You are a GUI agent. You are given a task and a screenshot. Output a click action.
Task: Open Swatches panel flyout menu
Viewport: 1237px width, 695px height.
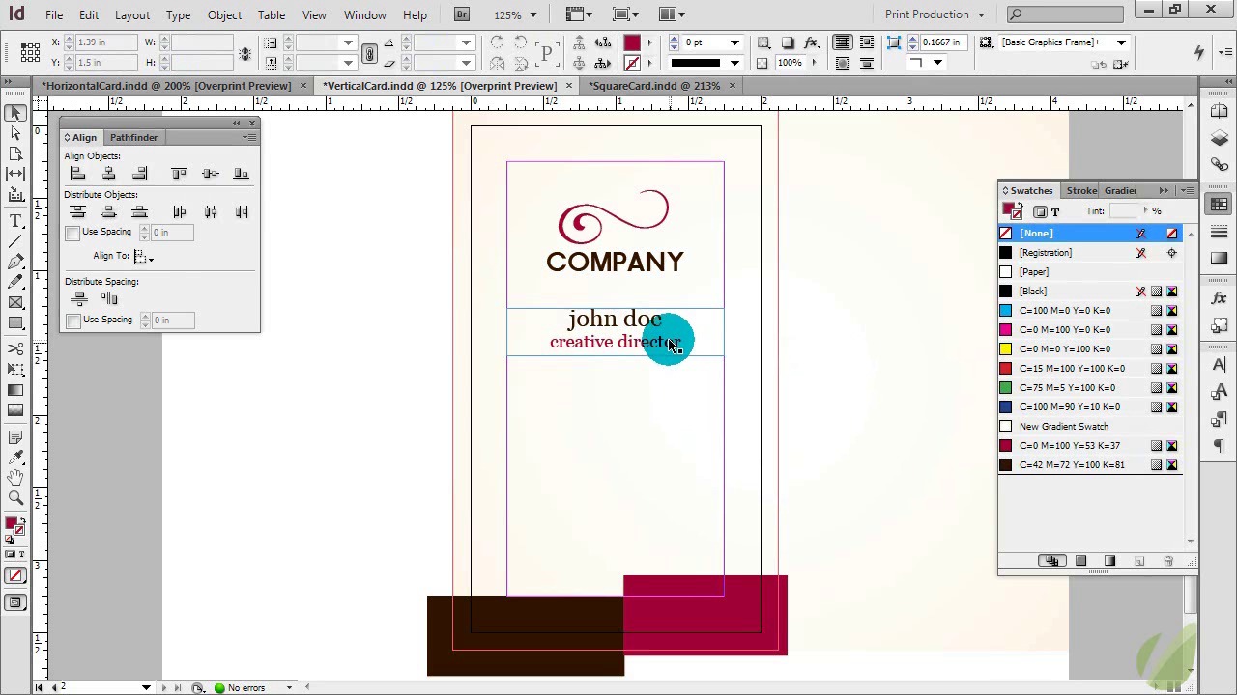coord(1188,191)
